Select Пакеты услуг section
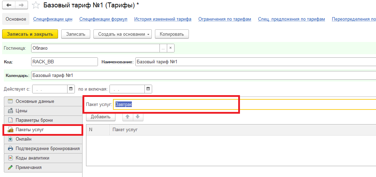The image size is (376, 177). [x=43, y=130]
